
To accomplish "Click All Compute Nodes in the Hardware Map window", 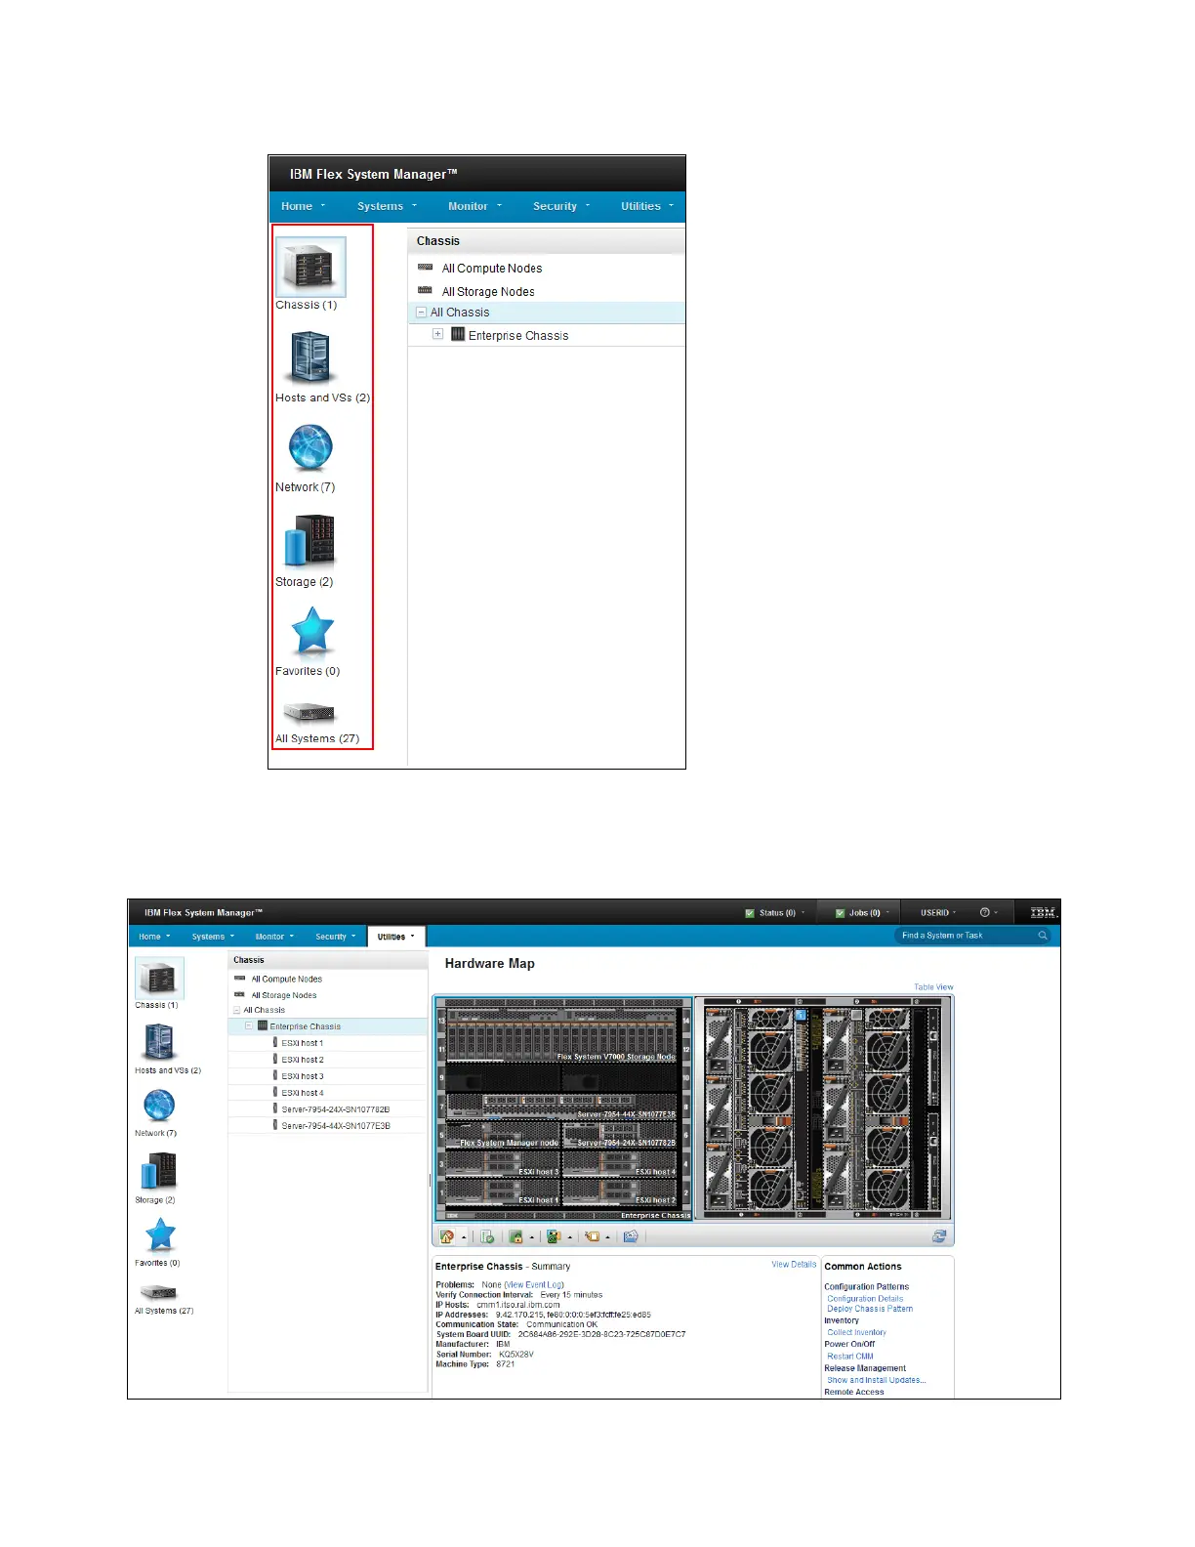I will [x=286, y=979].
